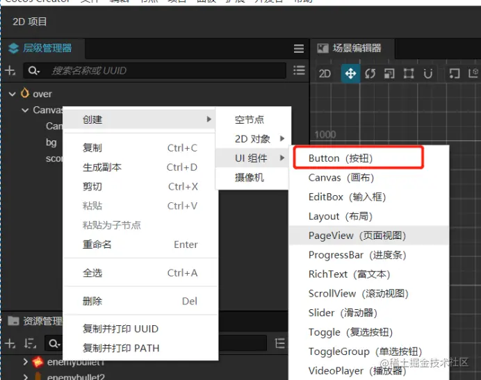Create a RichText (富文本) component

(x=369, y=274)
